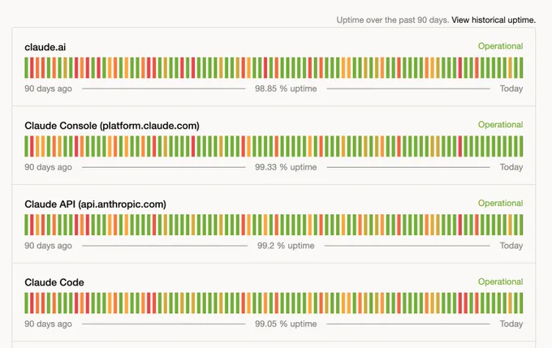Viewport: 552px width, 348px height.
Task: Click the claude.ai component name
Action: [x=45, y=47]
